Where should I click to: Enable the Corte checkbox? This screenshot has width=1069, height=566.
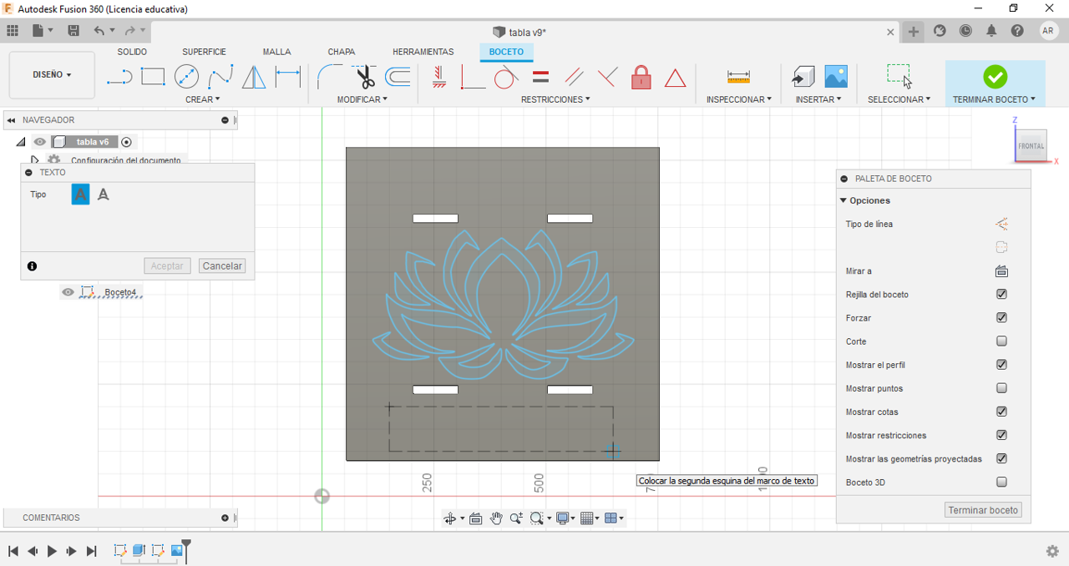(x=1001, y=341)
